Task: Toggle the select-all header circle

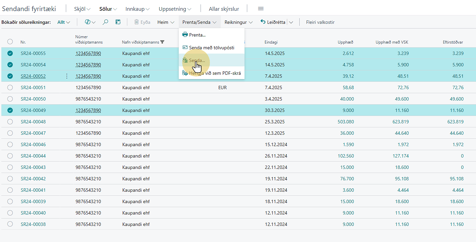Action: [x=10, y=42]
